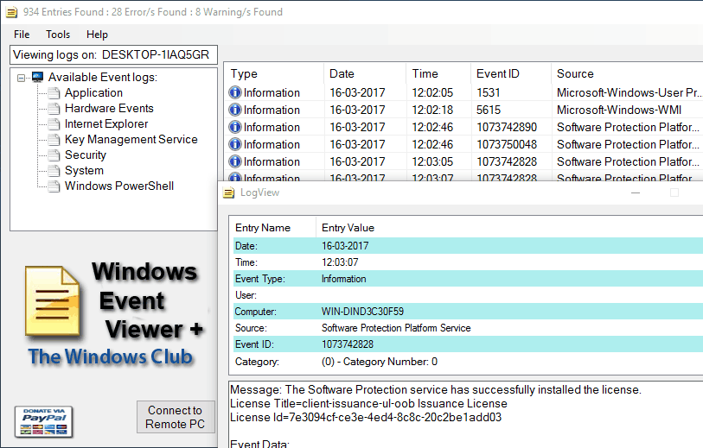Click the info icon for event 1531

(x=235, y=92)
